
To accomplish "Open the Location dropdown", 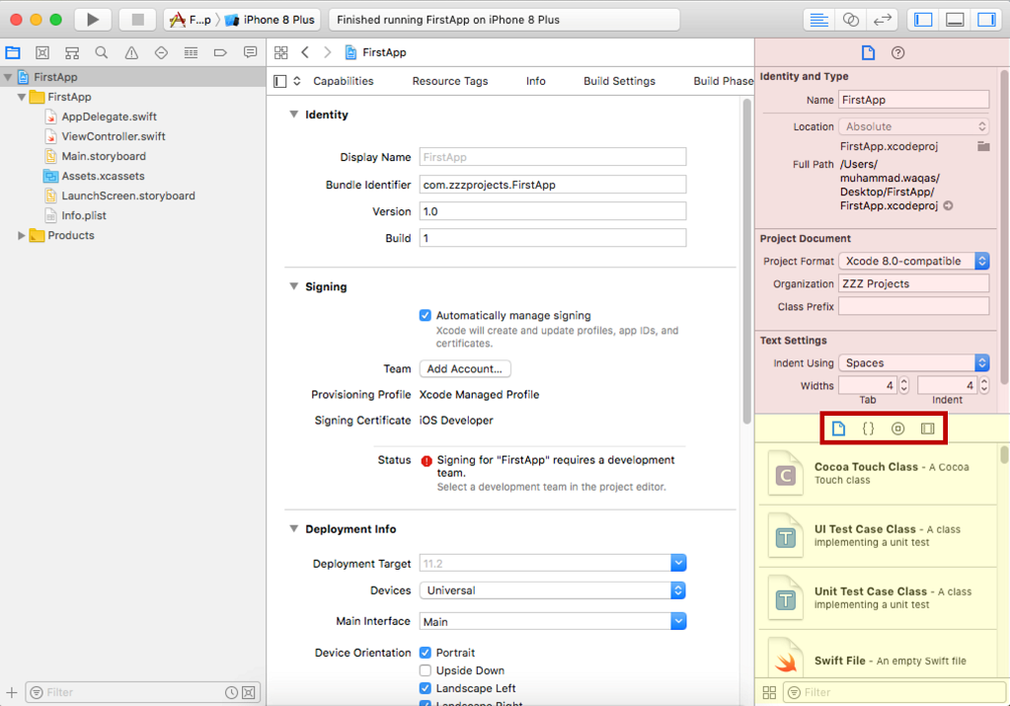I will 914,127.
